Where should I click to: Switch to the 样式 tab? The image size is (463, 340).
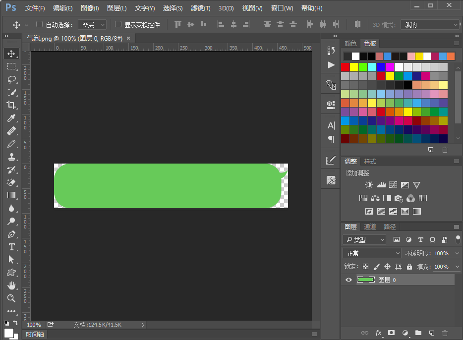pos(370,162)
